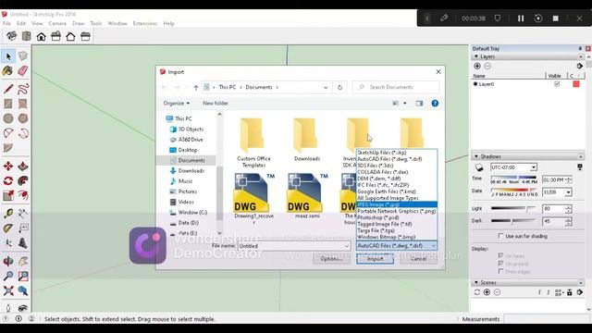Select the Zoom magnifier tool
Screen dimensions: 592x333
click(x=8, y=276)
